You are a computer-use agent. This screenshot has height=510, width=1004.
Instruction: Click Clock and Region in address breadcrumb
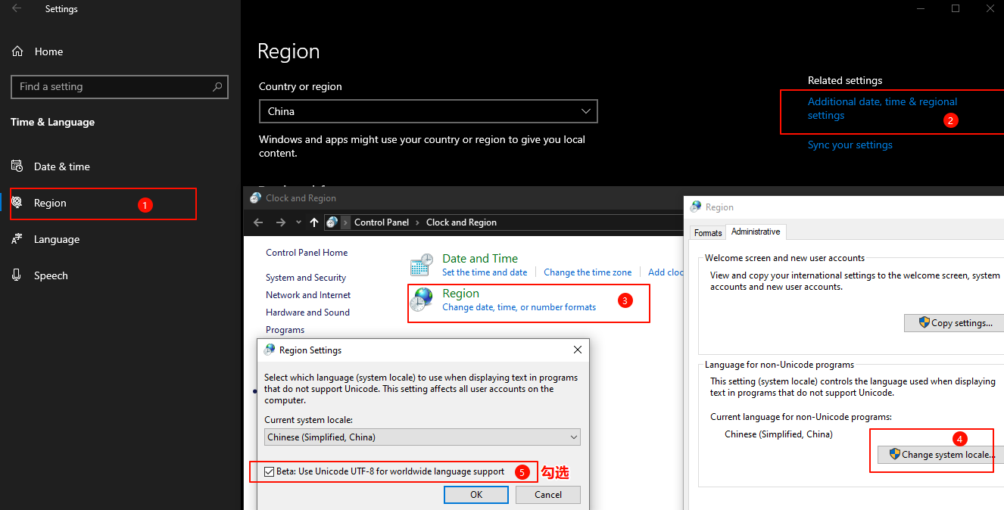461,222
